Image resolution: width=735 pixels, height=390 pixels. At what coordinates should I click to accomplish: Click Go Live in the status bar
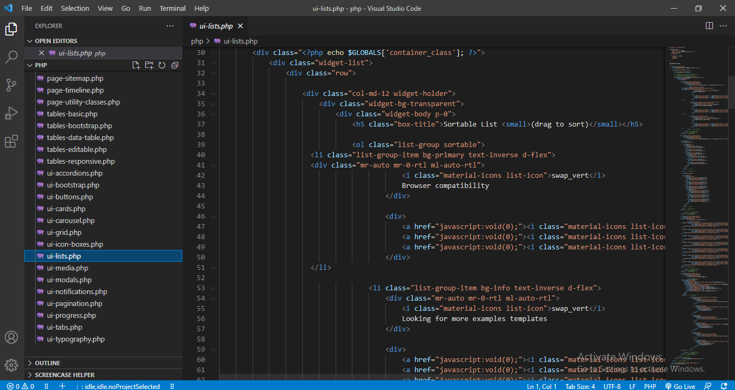683,386
